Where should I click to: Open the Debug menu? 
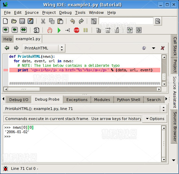(x=65, y=12)
